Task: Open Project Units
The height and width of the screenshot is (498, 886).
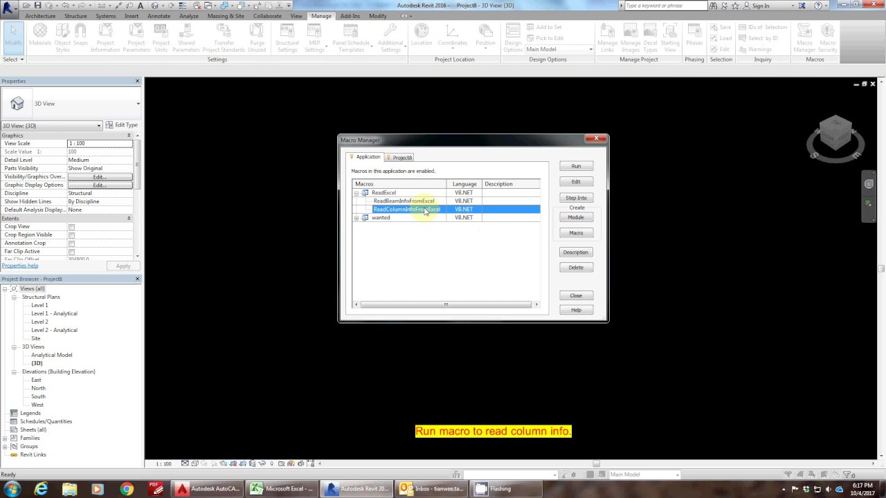Action: [161, 37]
